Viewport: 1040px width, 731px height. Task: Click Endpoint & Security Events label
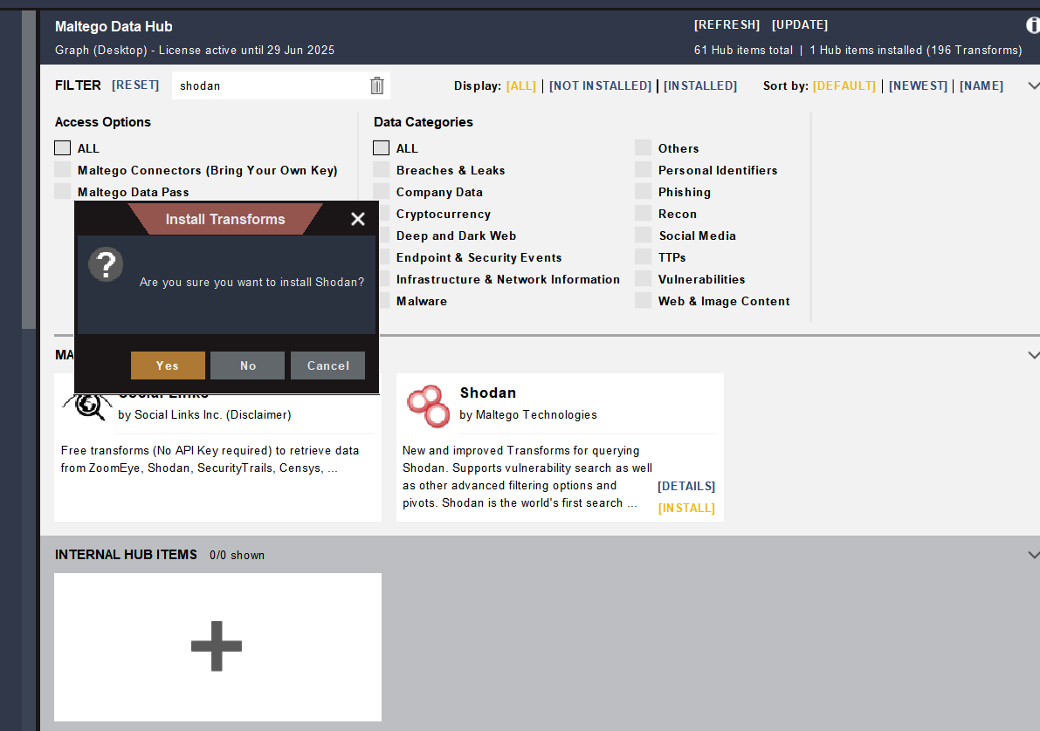(479, 258)
